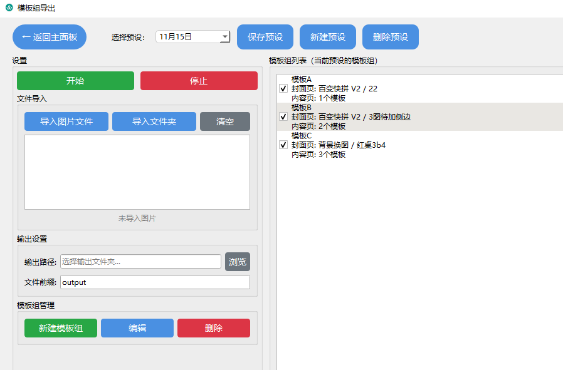The width and height of the screenshot is (563, 370).
Task: Clear the image list with 清空
Action: [x=225, y=121]
